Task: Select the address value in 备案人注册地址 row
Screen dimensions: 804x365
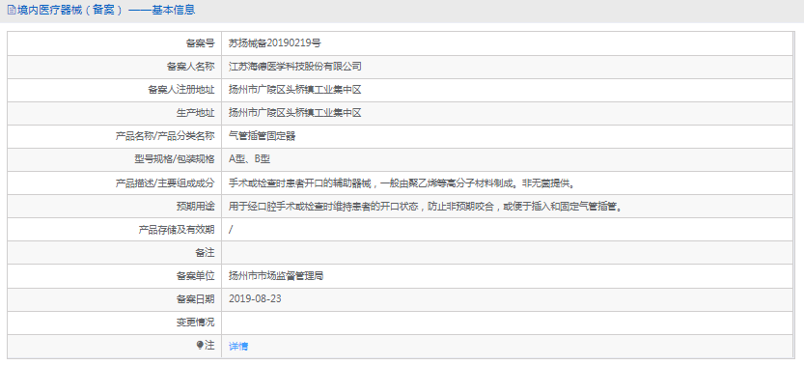Action: pos(295,90)
